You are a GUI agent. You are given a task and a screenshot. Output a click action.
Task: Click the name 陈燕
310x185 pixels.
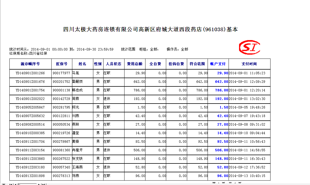(76, 176)
